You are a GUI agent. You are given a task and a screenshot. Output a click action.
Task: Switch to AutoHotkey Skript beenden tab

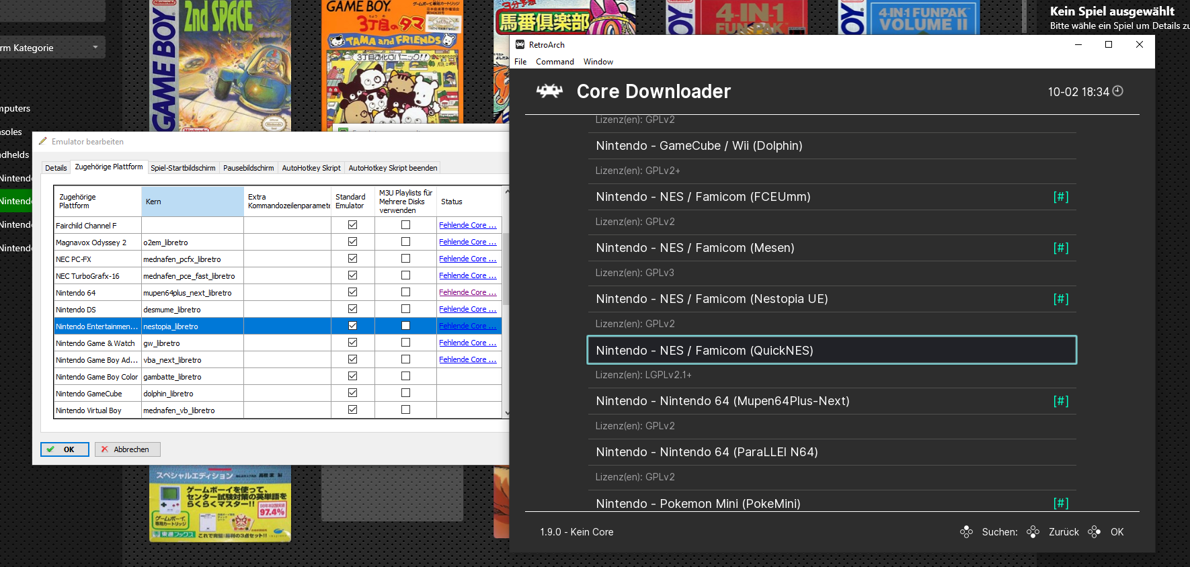(x=393, y=168)
